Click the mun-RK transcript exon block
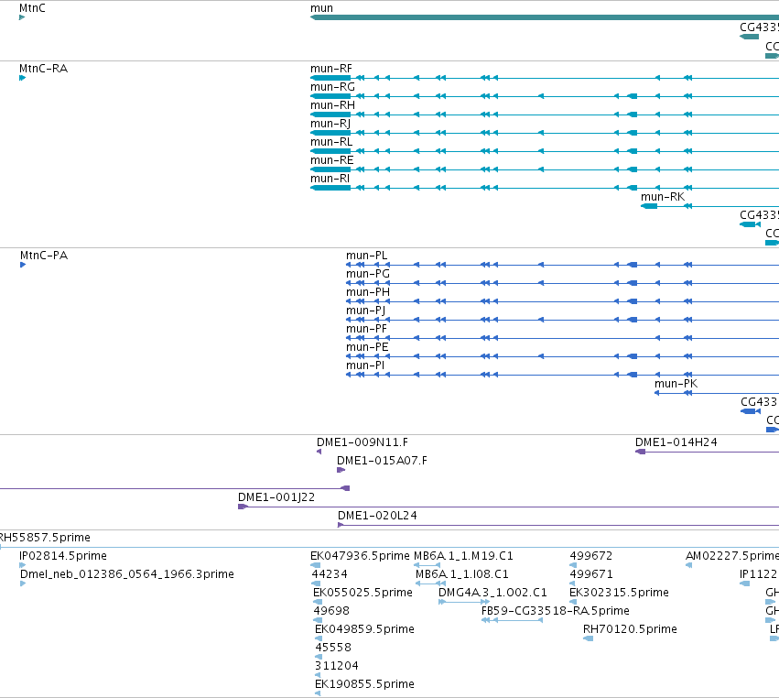This screenshot has width=779, height=698. click(649, 206)
